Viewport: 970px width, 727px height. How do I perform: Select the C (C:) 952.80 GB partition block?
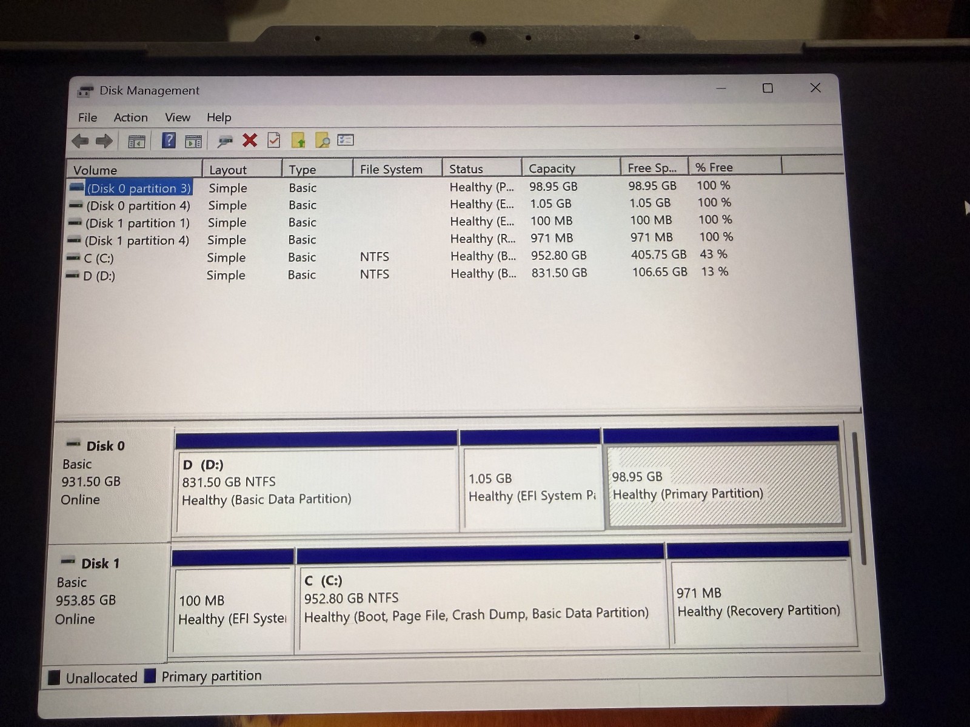point(481,597)
